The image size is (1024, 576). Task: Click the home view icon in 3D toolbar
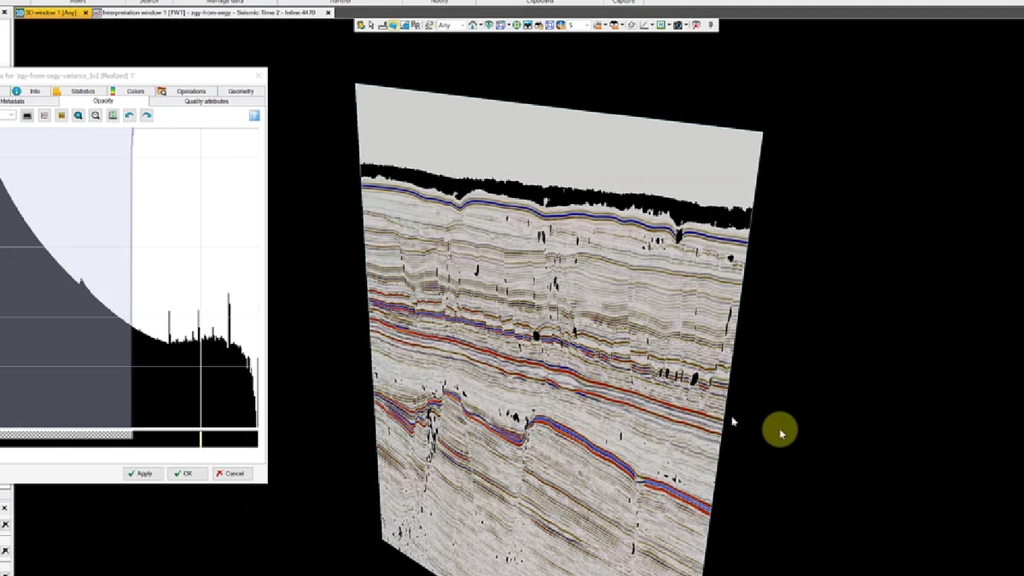pos(472,26)
